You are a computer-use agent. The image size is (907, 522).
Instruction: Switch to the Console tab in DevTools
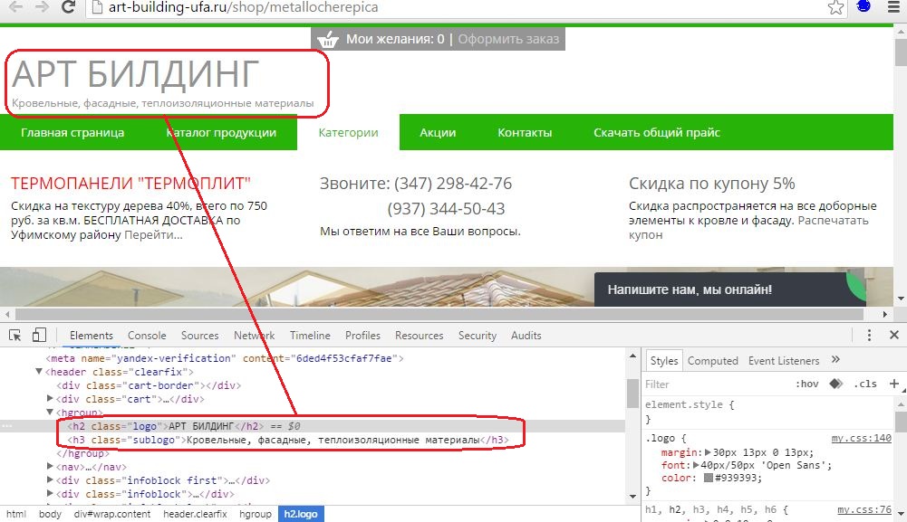(147, 336)
